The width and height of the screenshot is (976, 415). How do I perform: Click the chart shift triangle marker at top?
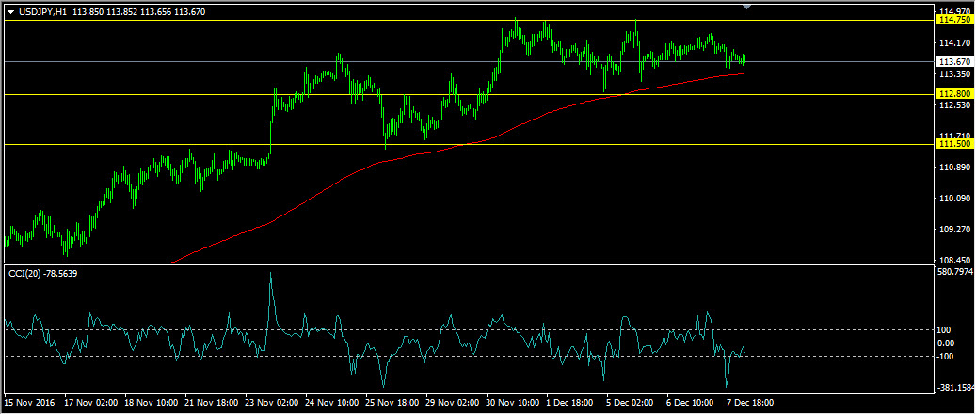click(x=747, y=7)
